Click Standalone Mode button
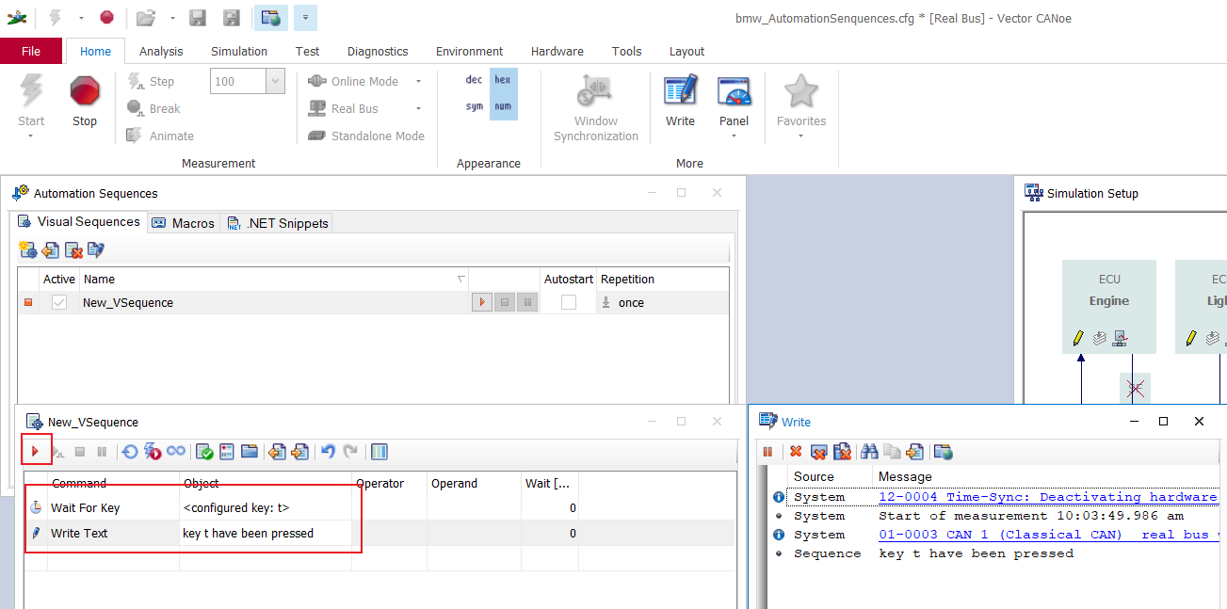This screenshot has height=609, width=1227. 366,136
